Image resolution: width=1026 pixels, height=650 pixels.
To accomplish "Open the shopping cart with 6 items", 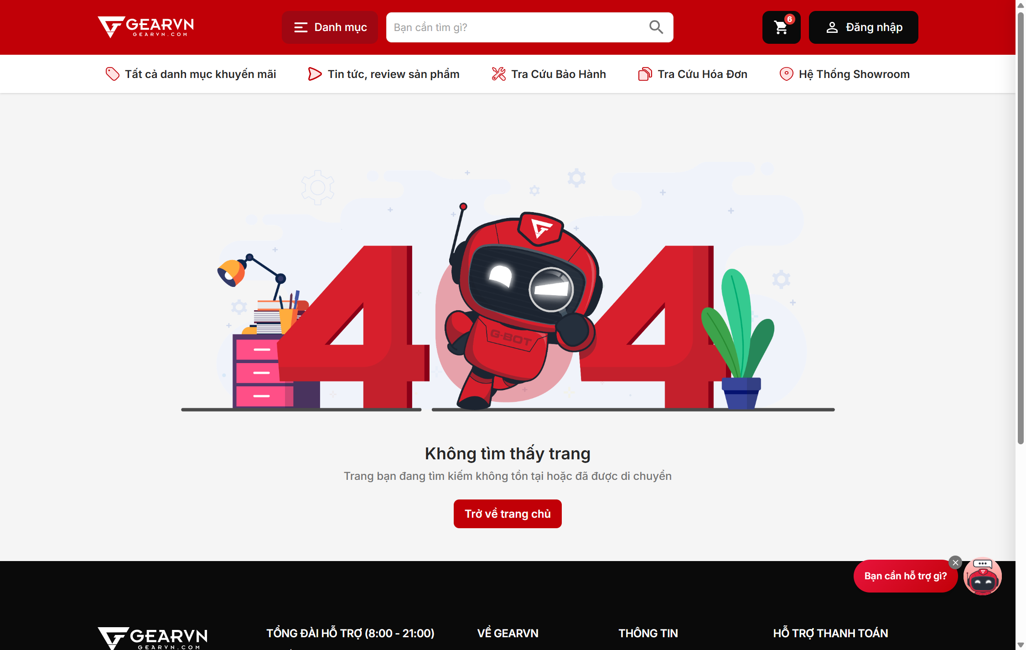I will point(781,27).
